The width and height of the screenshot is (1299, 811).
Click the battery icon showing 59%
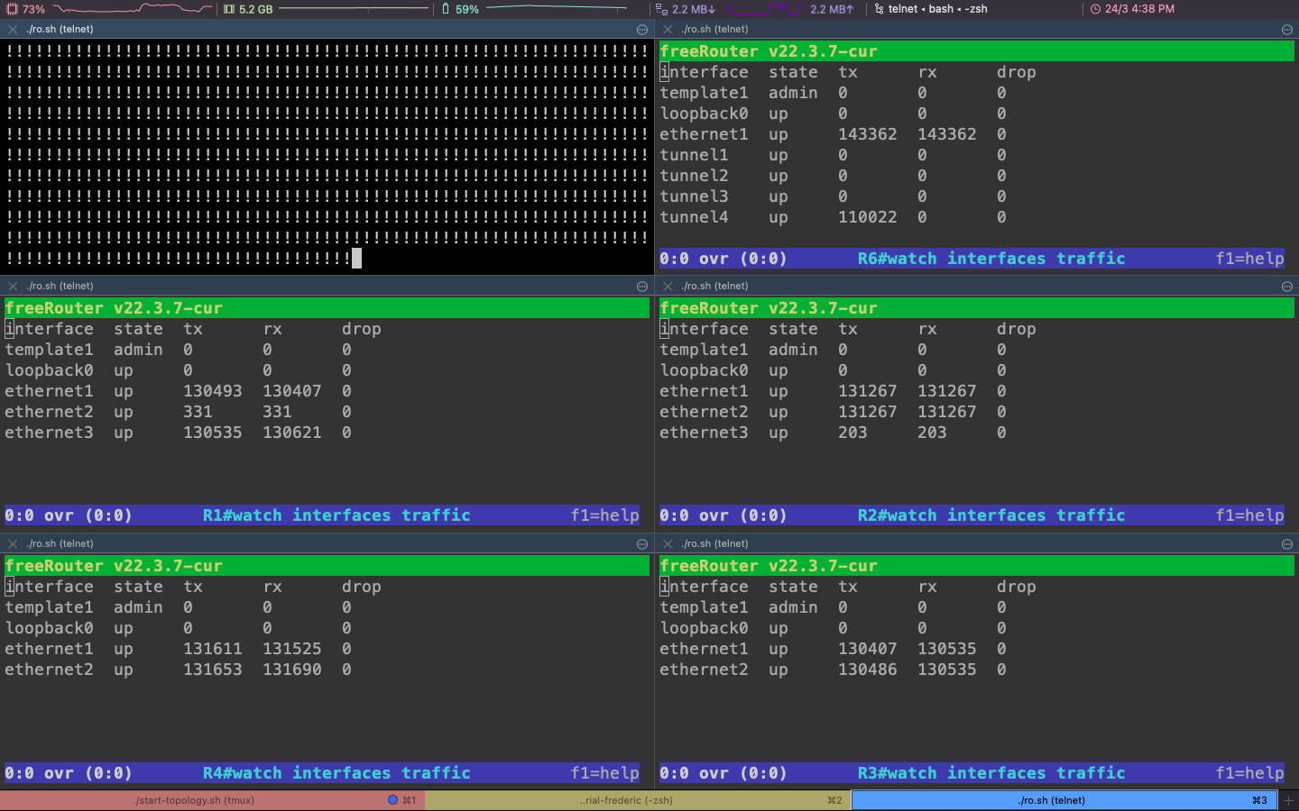446,9
